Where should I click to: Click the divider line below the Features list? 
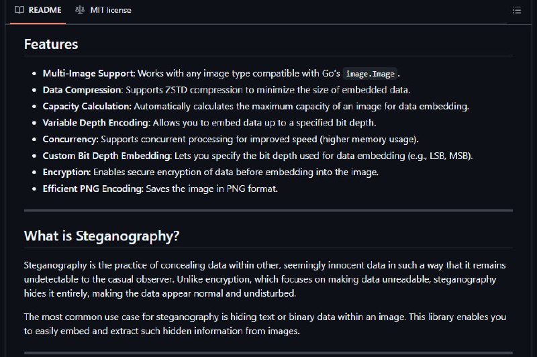[x=268, y=211]
